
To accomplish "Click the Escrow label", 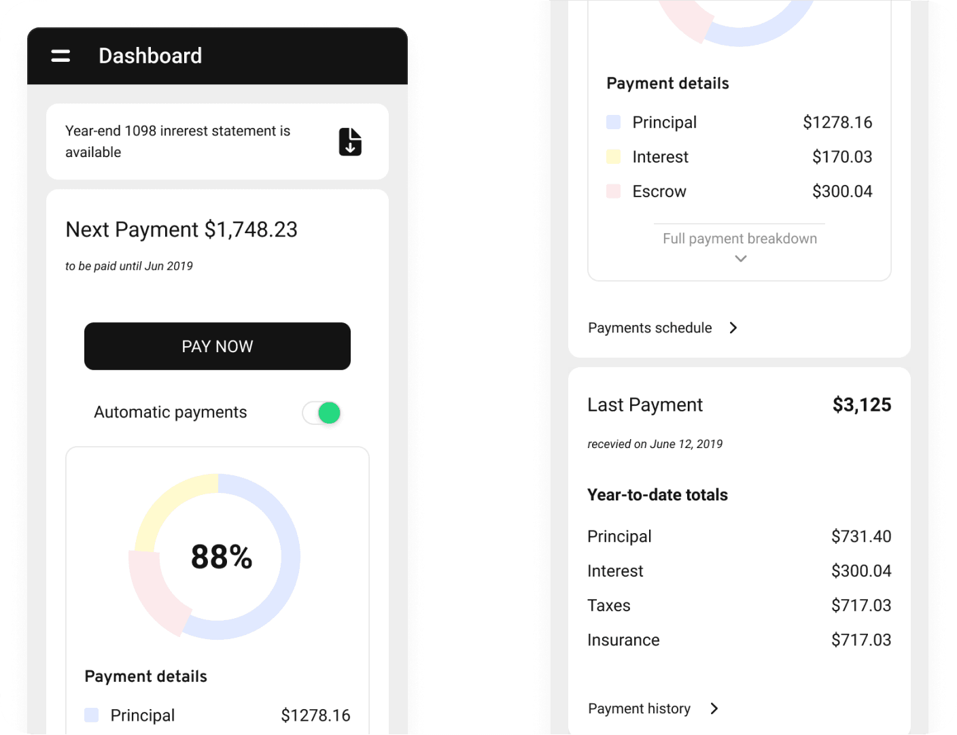I will click(659, 192).
